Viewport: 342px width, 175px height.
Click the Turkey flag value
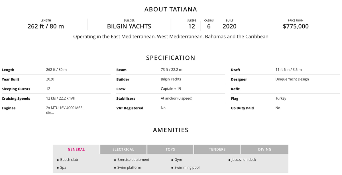coord(281,98)
